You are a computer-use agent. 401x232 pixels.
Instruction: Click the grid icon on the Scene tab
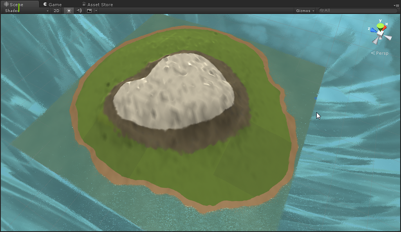(6, 4)
